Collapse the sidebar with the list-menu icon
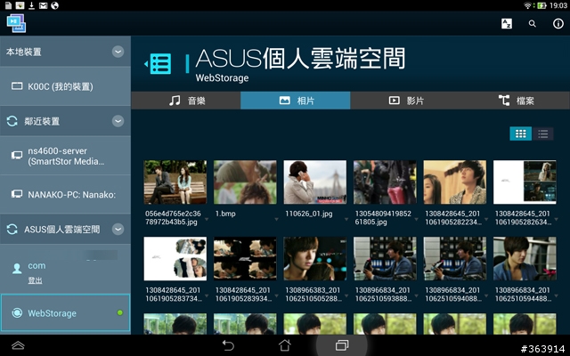Image resolution: width=570 pixels, height=356 pixels. pos(159,64)
